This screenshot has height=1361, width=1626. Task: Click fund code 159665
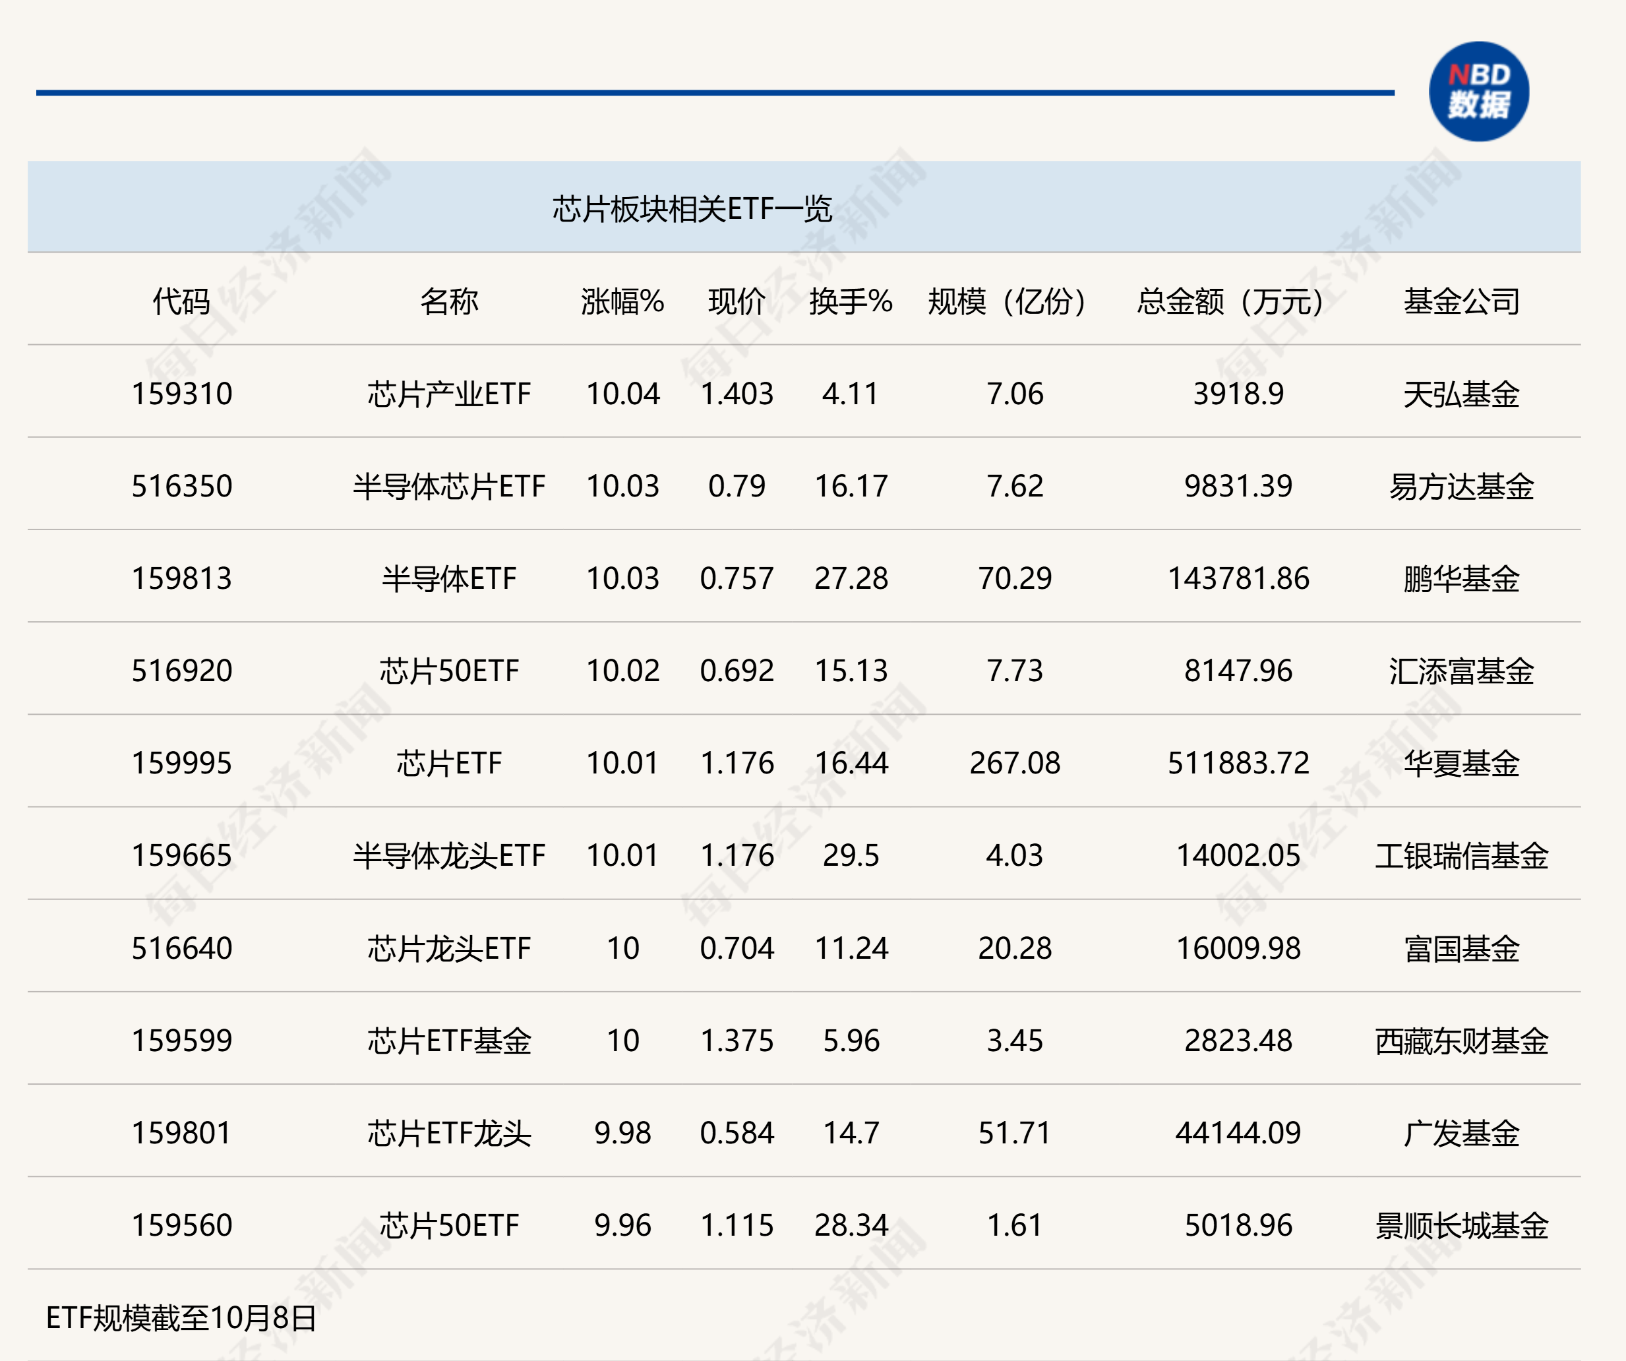tap(181, 855)
